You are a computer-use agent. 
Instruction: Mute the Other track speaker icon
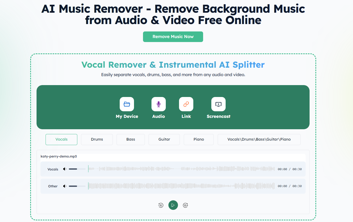click(x=64, y=186)
